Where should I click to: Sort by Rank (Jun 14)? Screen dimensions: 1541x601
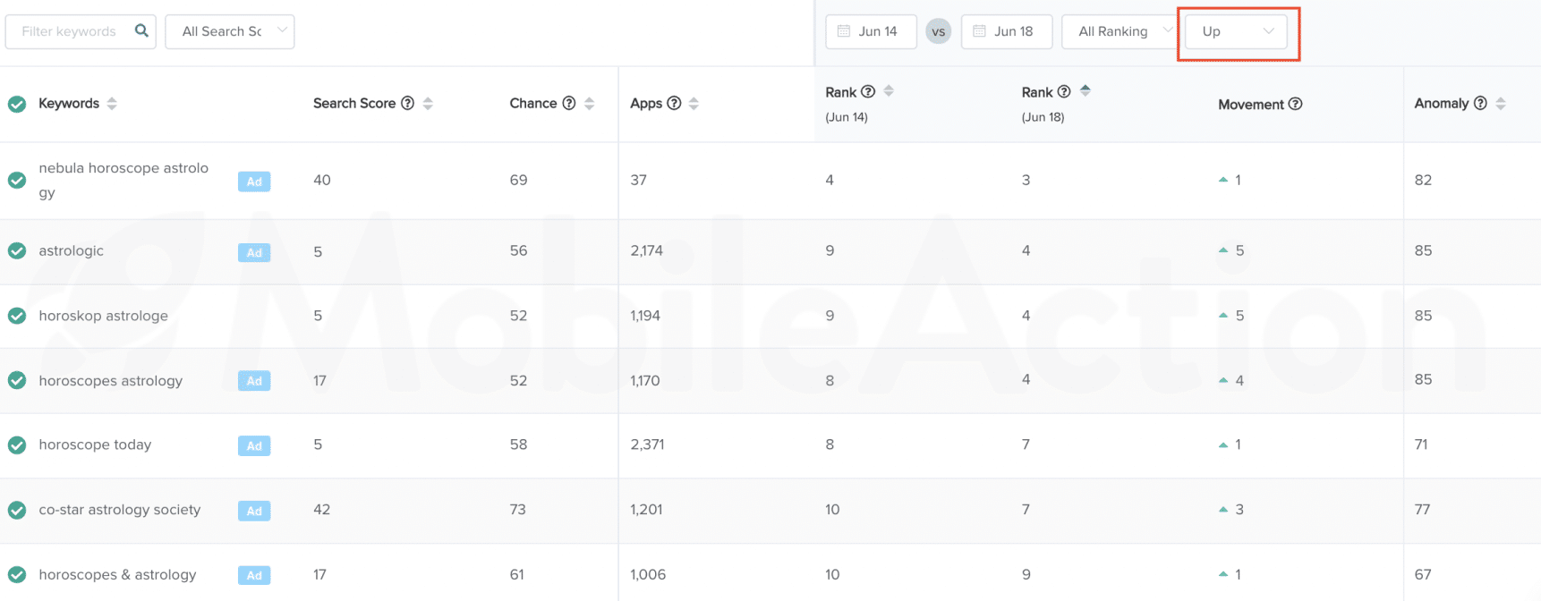pyautogui.click(x=889, y=91)
